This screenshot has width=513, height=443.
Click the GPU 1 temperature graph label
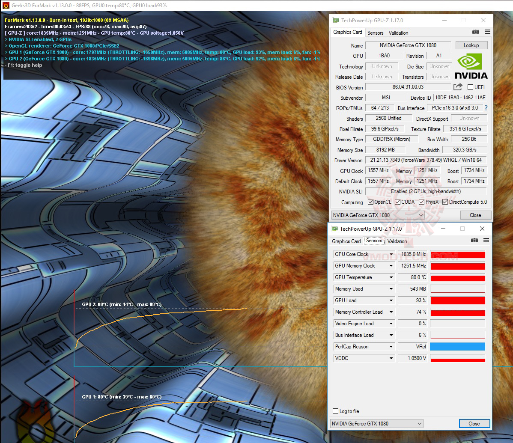(x=122, y=397)
